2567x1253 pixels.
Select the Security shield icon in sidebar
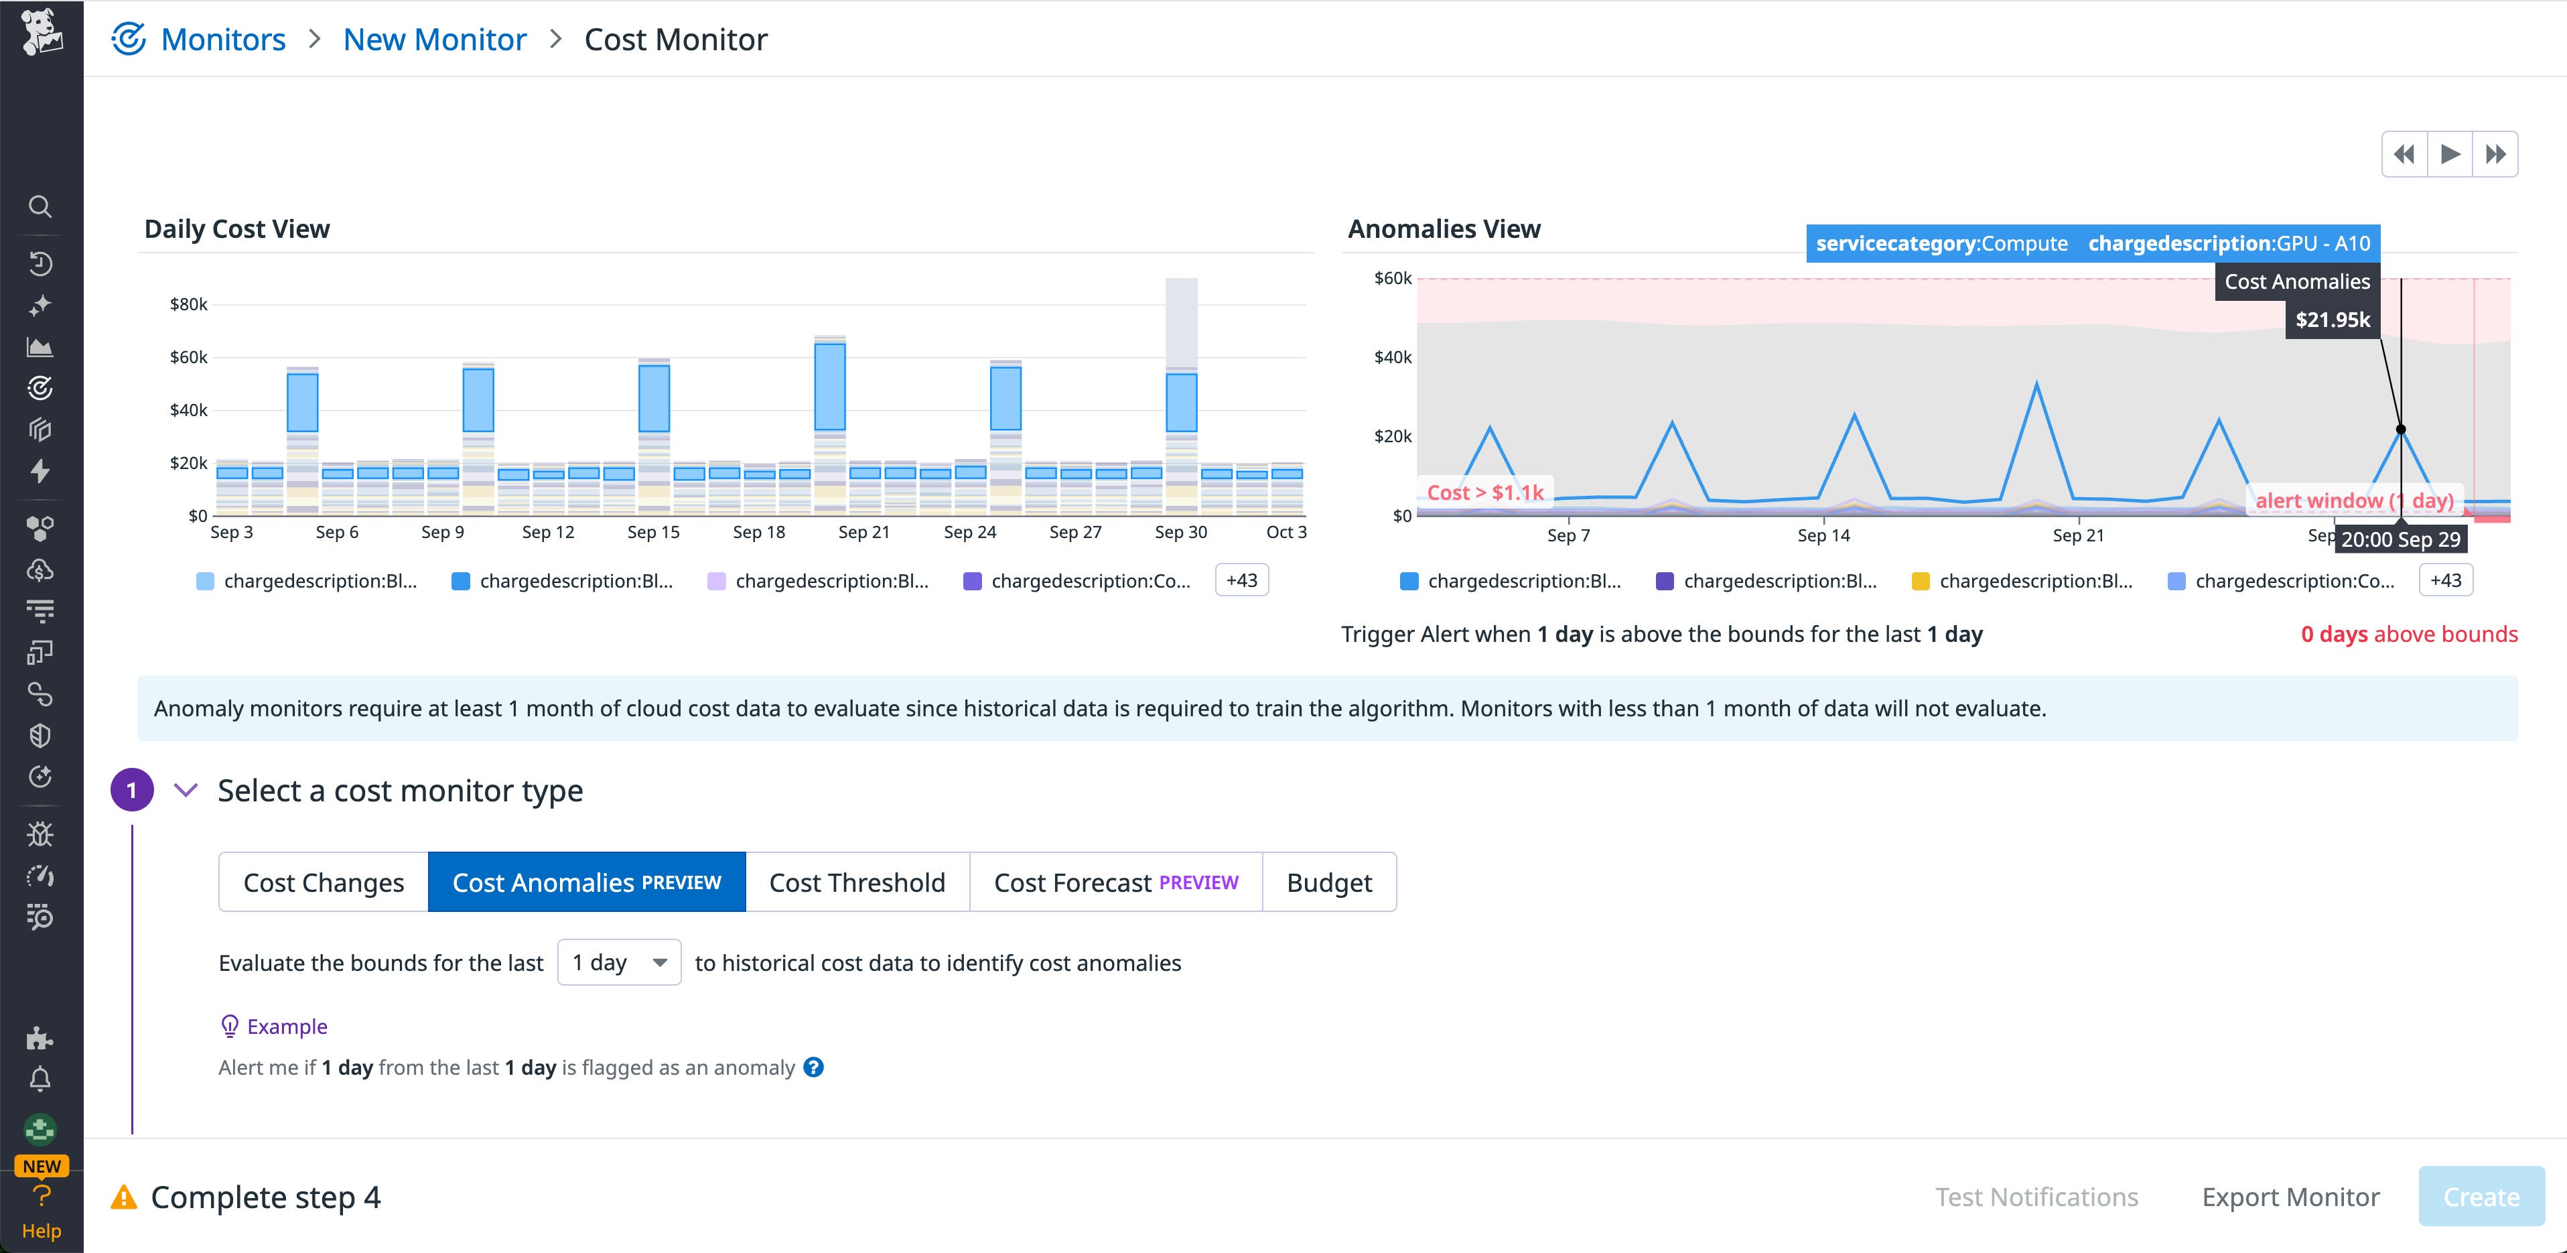(x=40, y=736)
